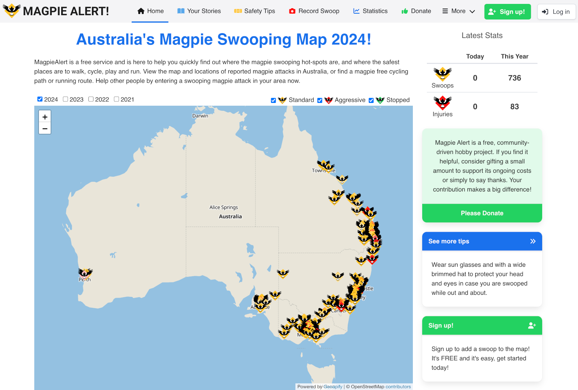Screen dimensions: 578x390
Task: Click the Injuries red magpie icon
Action: click(x=442, y=103)
